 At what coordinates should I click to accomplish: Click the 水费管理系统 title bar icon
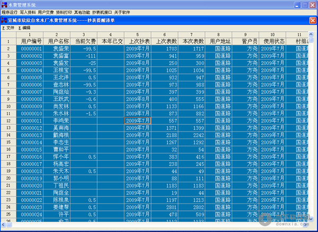coord(4,5)
